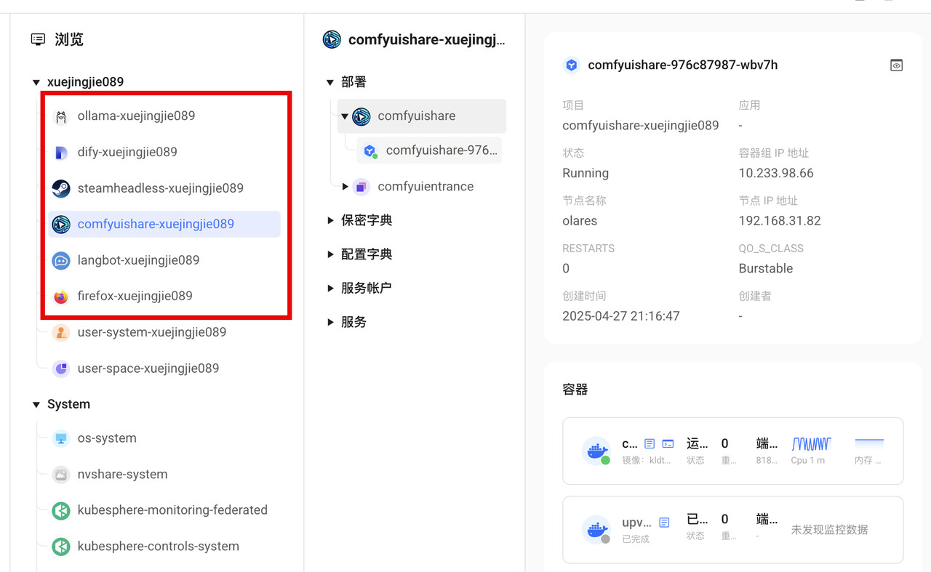Viewport: 931px width, 572px height.
Task: Click the comfyuishare-xuejingjie089 icon in the browse tree
Action: click(61, 225)
